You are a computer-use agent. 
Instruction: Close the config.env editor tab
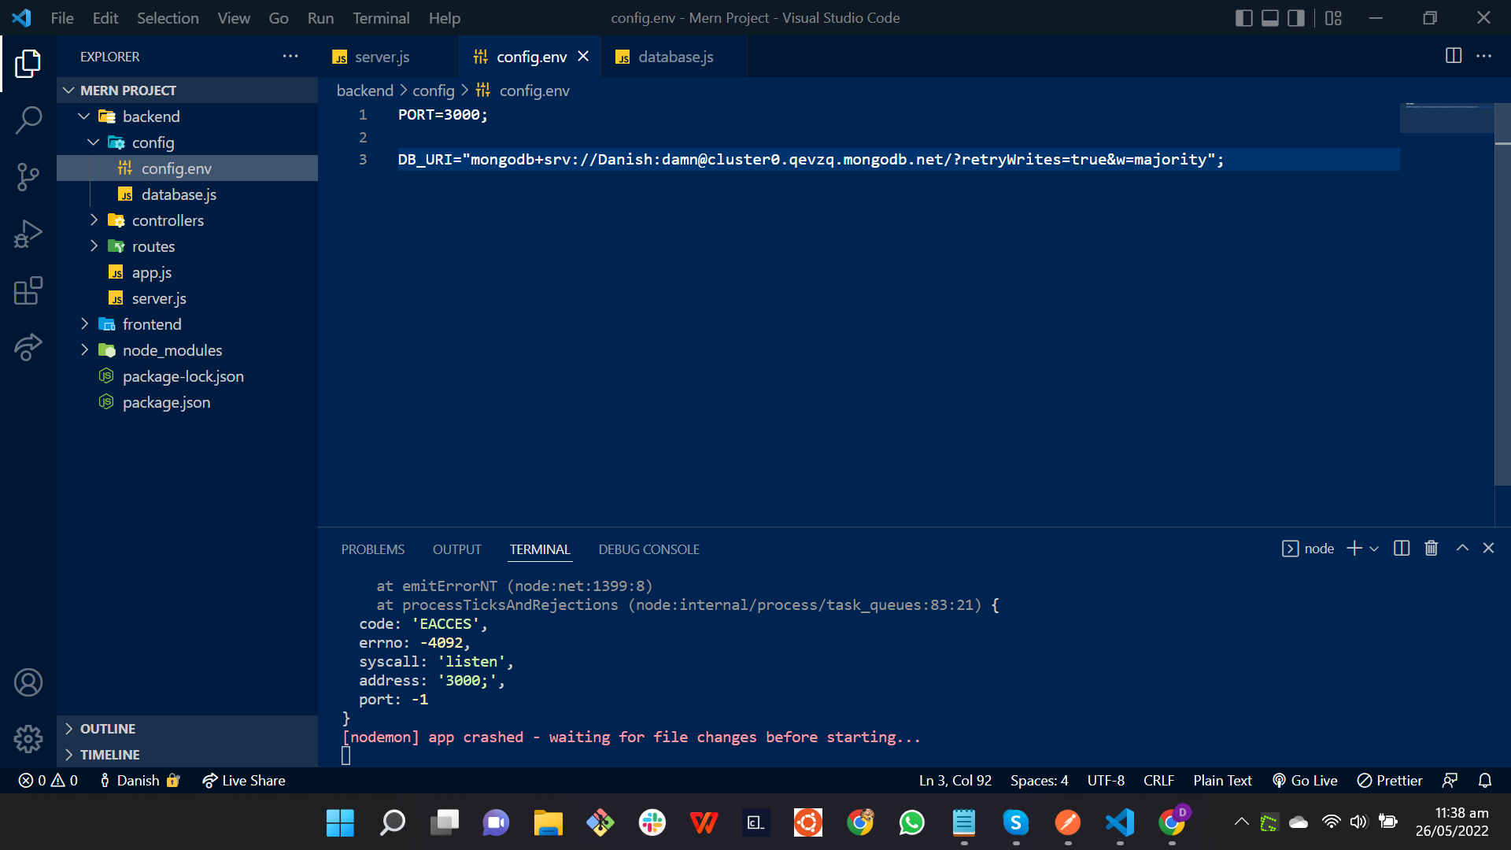coord(583,56)
